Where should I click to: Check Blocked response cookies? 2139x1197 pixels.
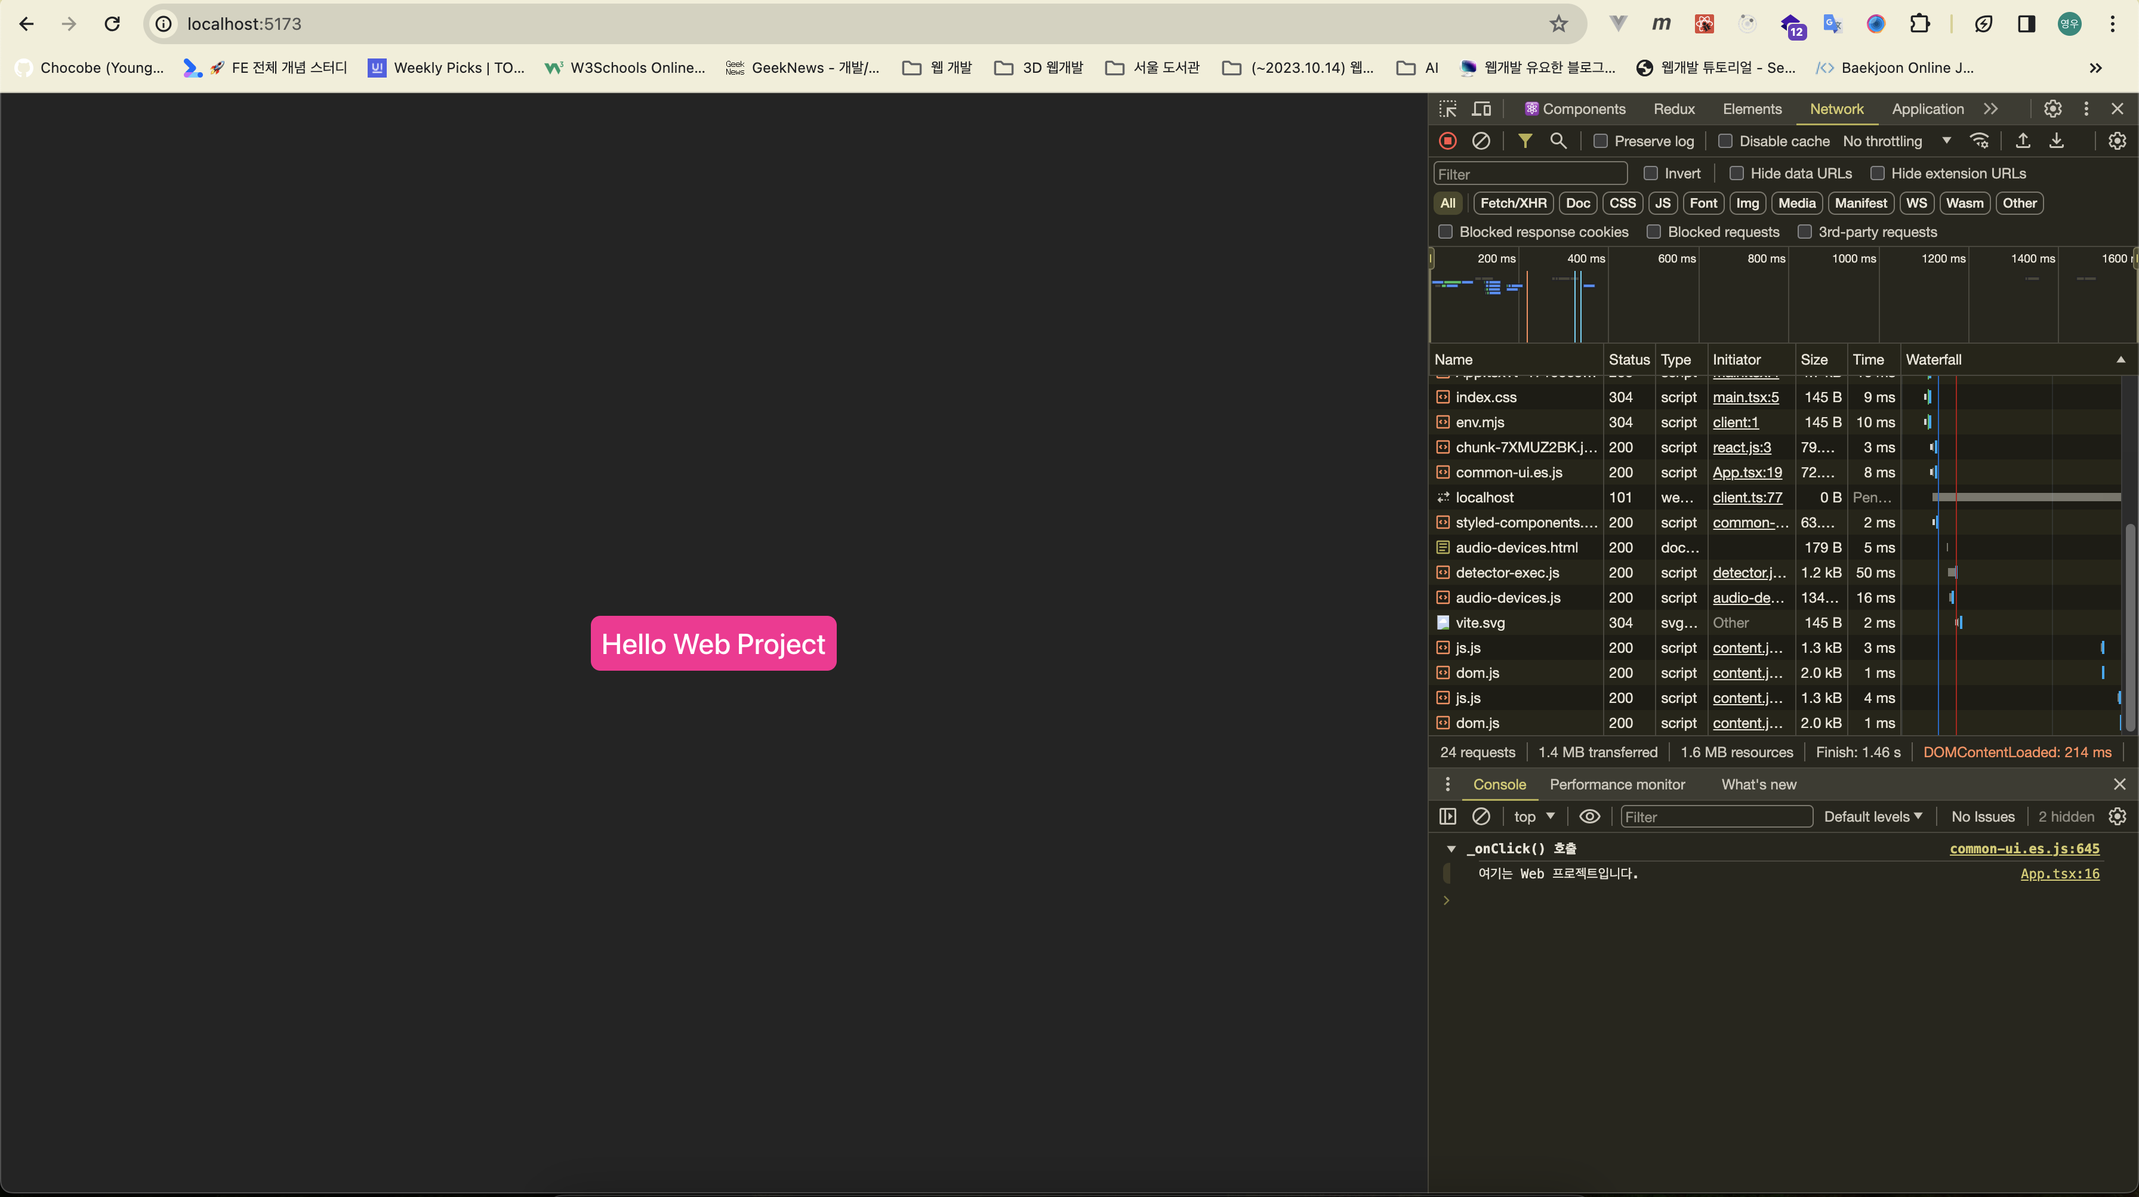[1445, 232]
